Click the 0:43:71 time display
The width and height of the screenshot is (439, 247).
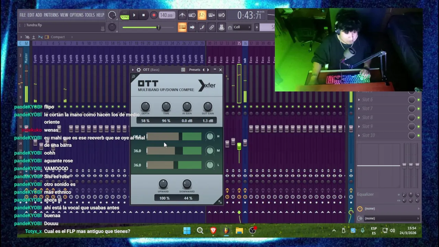pyautogui.click(x=249, y=15)
